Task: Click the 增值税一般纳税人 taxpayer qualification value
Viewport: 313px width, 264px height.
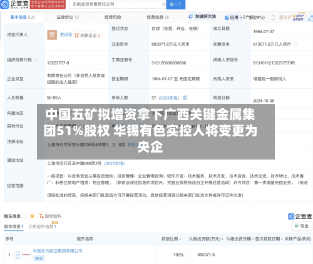Action: [x=269, y=79]
